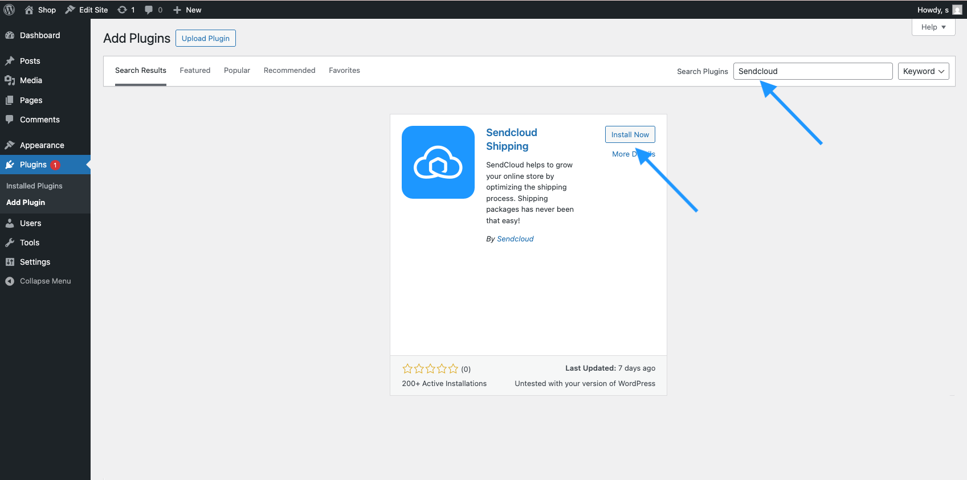
Task: Switch to the Recommended tab
Action: pos(289,71)
